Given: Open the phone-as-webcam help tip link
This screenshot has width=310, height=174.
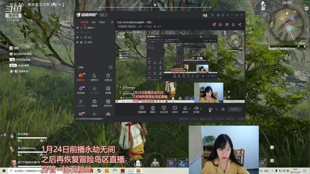Looking at the screenshot, I should (x=91, y=119).
